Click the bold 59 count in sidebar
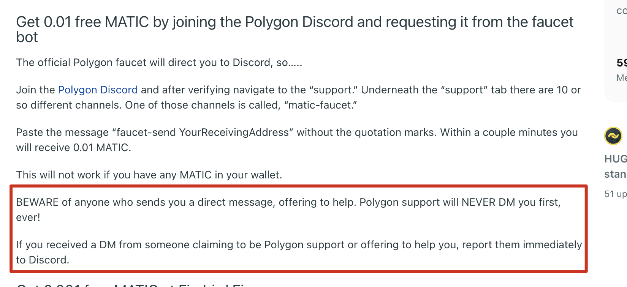627x287 pixels. pyautogui.click(x=622, y=63)
